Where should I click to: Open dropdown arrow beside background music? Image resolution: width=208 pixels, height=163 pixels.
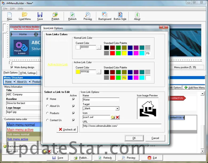[x=58, y=152]
